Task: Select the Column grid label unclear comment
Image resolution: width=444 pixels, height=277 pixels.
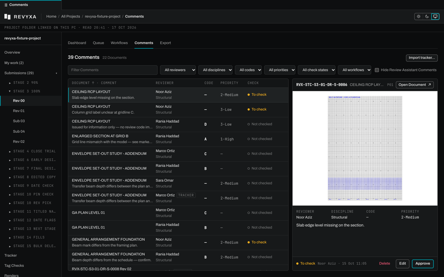Action: coord(178,110)
